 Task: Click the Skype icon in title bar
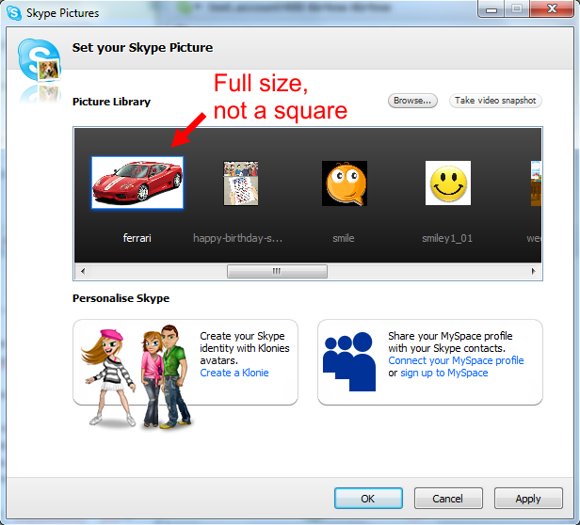(x=14, y=13)
